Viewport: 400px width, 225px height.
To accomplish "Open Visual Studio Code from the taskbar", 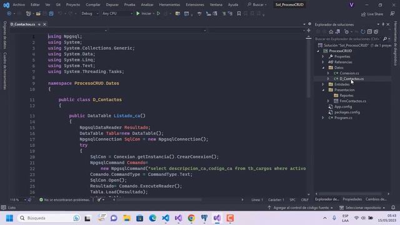I will [x=165, y=218].
